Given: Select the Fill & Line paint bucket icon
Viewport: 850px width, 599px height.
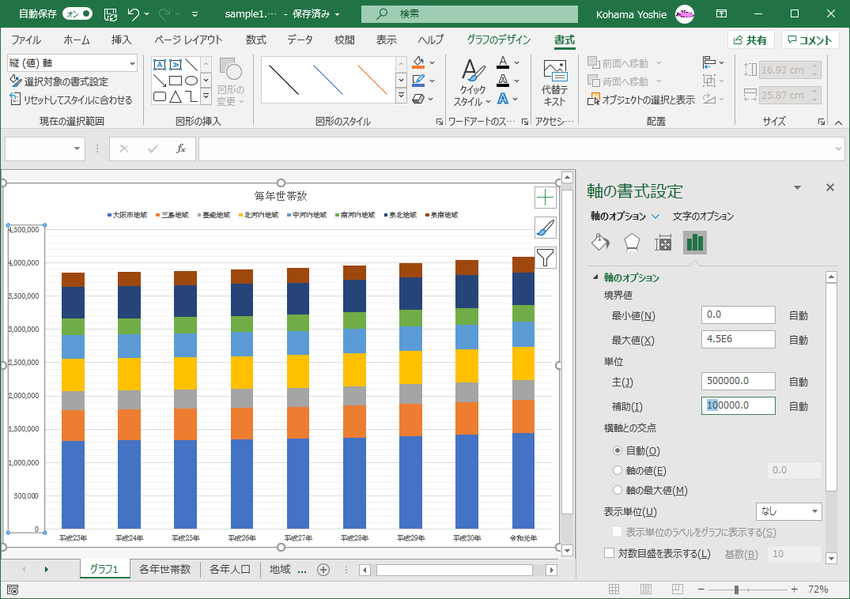Looking at the screenshot, I should 601,243.
